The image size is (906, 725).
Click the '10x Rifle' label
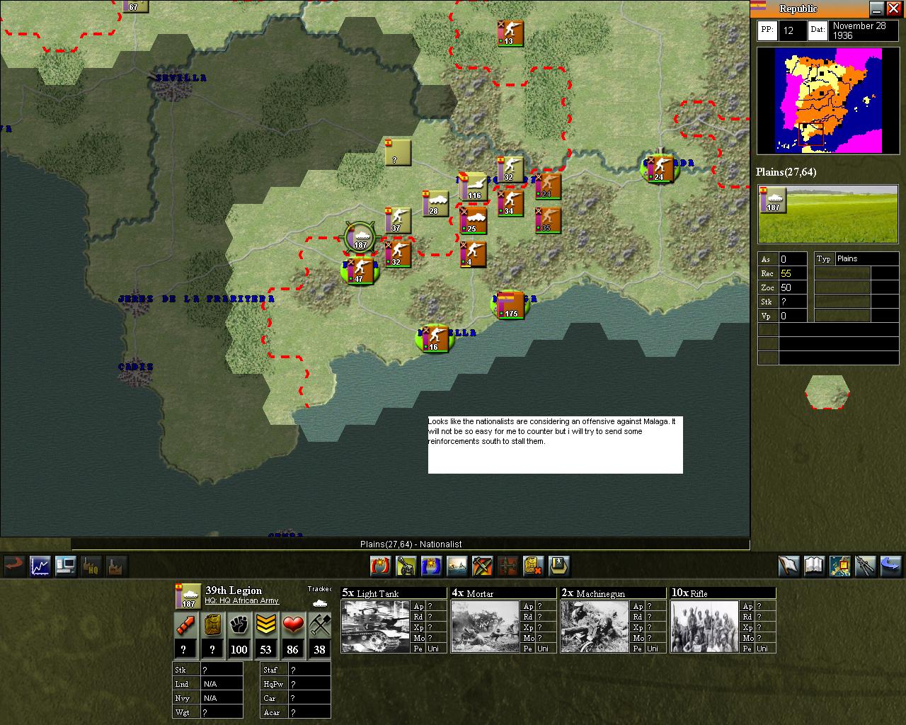(689, 593)
